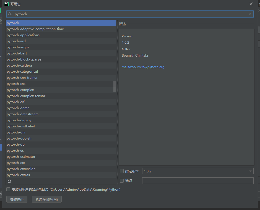Click the install package button
This screenshot has width=260, height=210.
(x=17, y=200)
